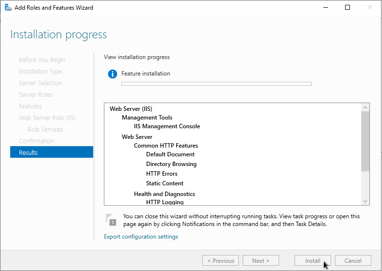Viewport: 382px width, 271px height.
Task: Click Management Tools list entry
Action: coord(147,118)
